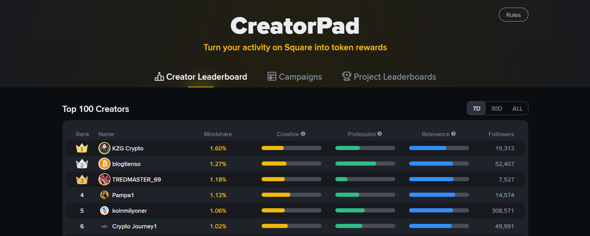Open KZG Crypto's avatar

tap(104, 148)
